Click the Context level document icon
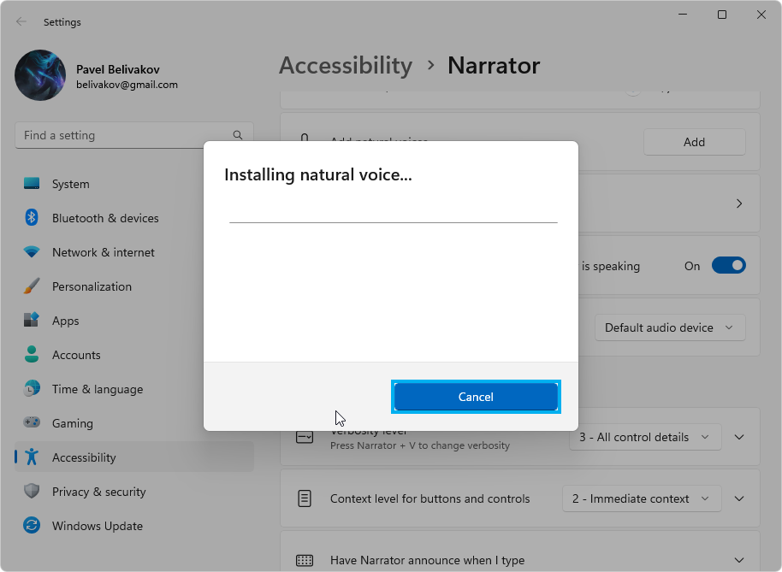The height and width of the screenshot is (572, 782). tap(305, 498)
